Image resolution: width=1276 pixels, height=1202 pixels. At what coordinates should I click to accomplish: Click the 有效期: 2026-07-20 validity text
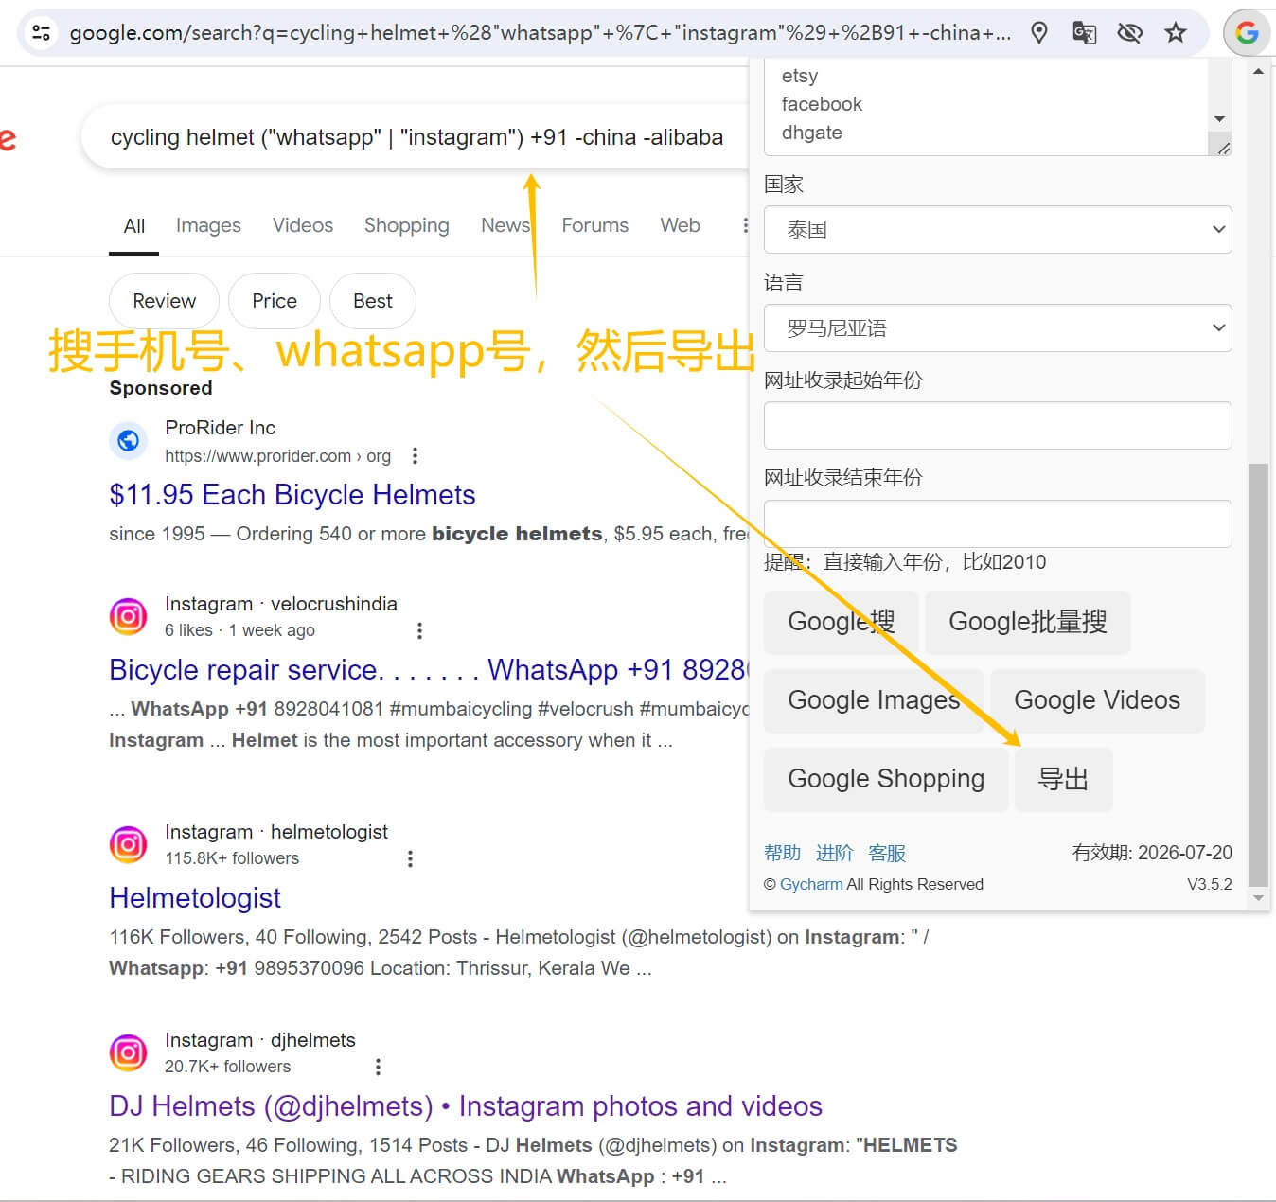(1152, 853)
